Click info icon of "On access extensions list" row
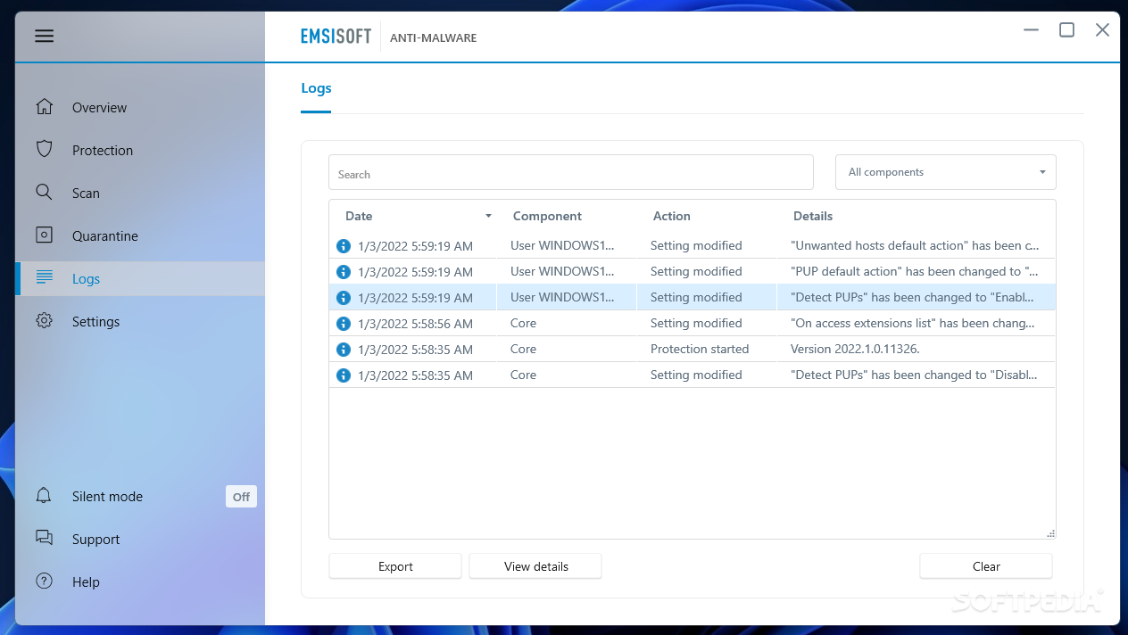The image size is (1128, 635). pos(344,324)
